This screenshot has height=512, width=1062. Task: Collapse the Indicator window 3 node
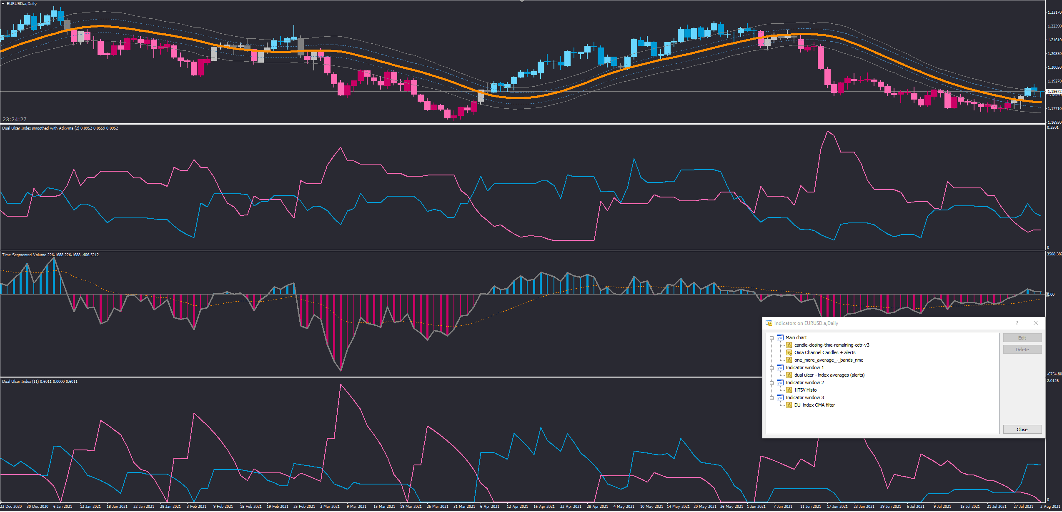pos(772,398)
